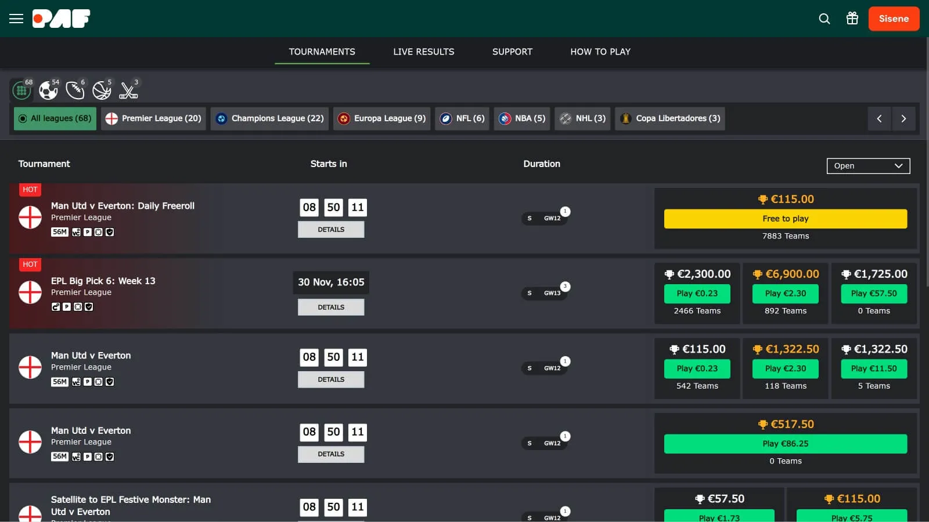Select the American football sport filter

click(75, 90)
